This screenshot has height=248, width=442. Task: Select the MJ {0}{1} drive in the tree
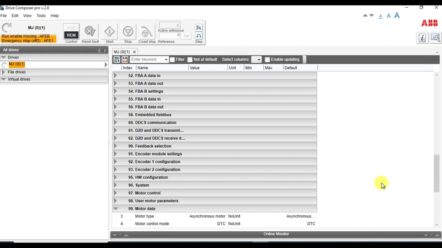(x=17, y=64)
